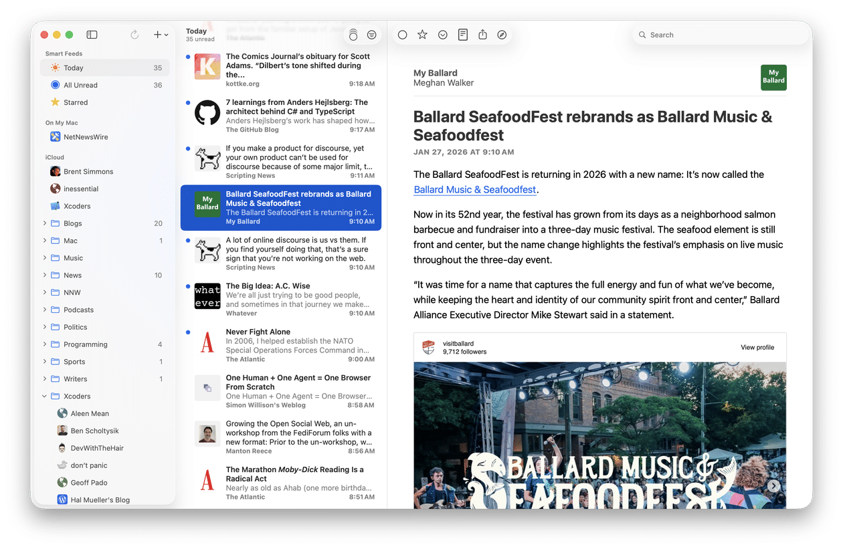Refresh all feeds
This screenshot has height=549, width=843.
(x=133, y=34)
